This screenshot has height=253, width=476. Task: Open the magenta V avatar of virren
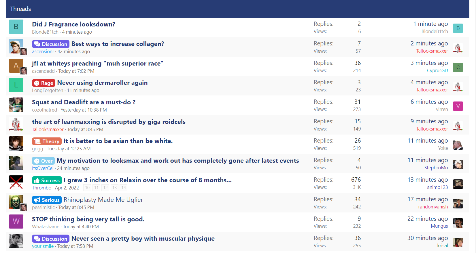458,106
